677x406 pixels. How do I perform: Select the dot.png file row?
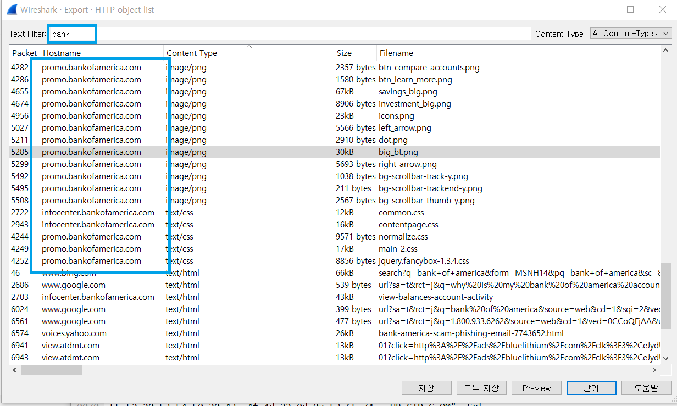(335, 140)
